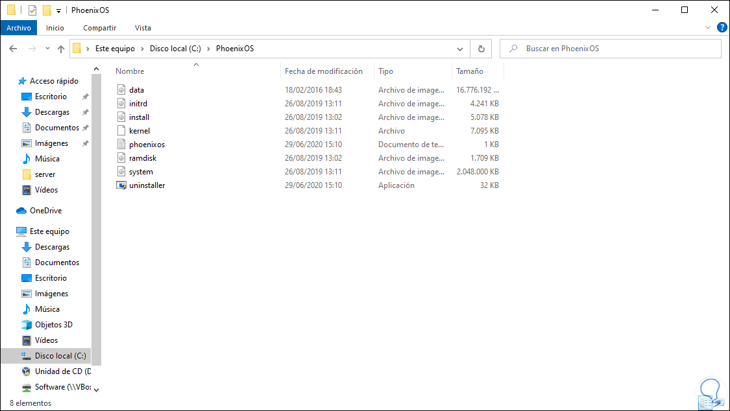Viewport: 730px width, 411px height.
Task: Click the data file icon
Action: tap(121, 89)
